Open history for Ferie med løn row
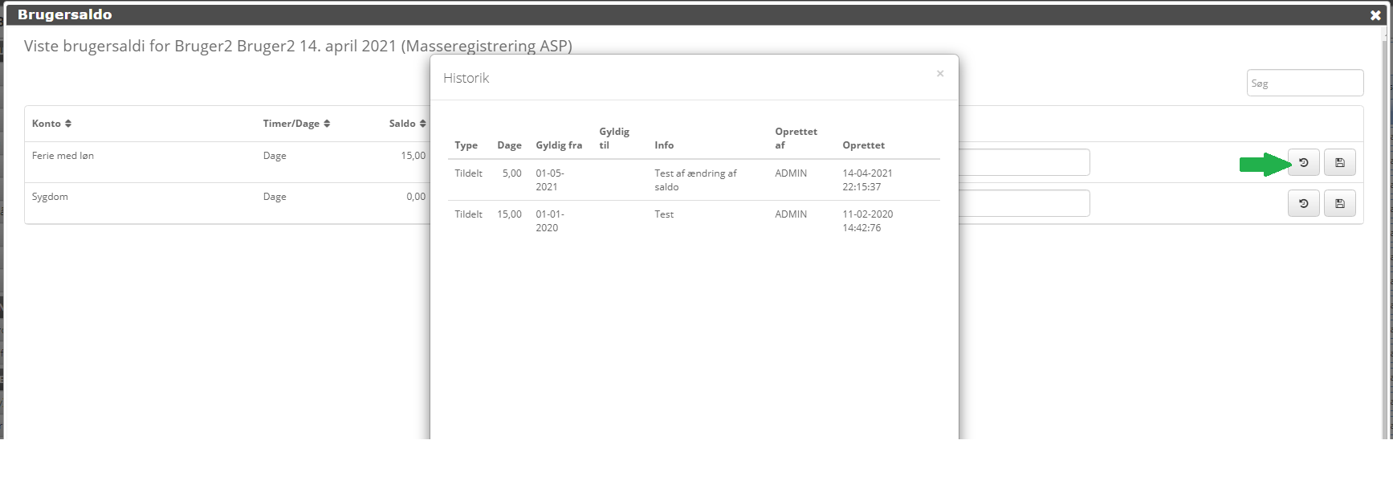Image resolution: width=1393 pixels, height=481 pixels. (1303, 163)
